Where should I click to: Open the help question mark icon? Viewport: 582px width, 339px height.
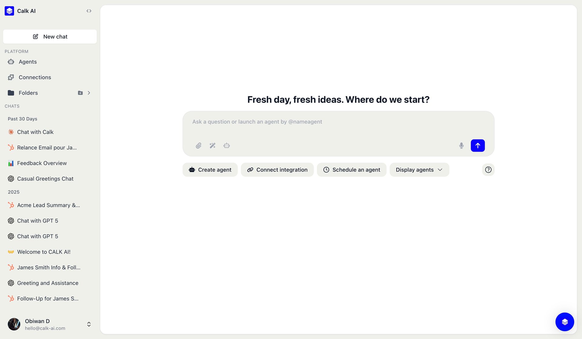click(488, 170)
